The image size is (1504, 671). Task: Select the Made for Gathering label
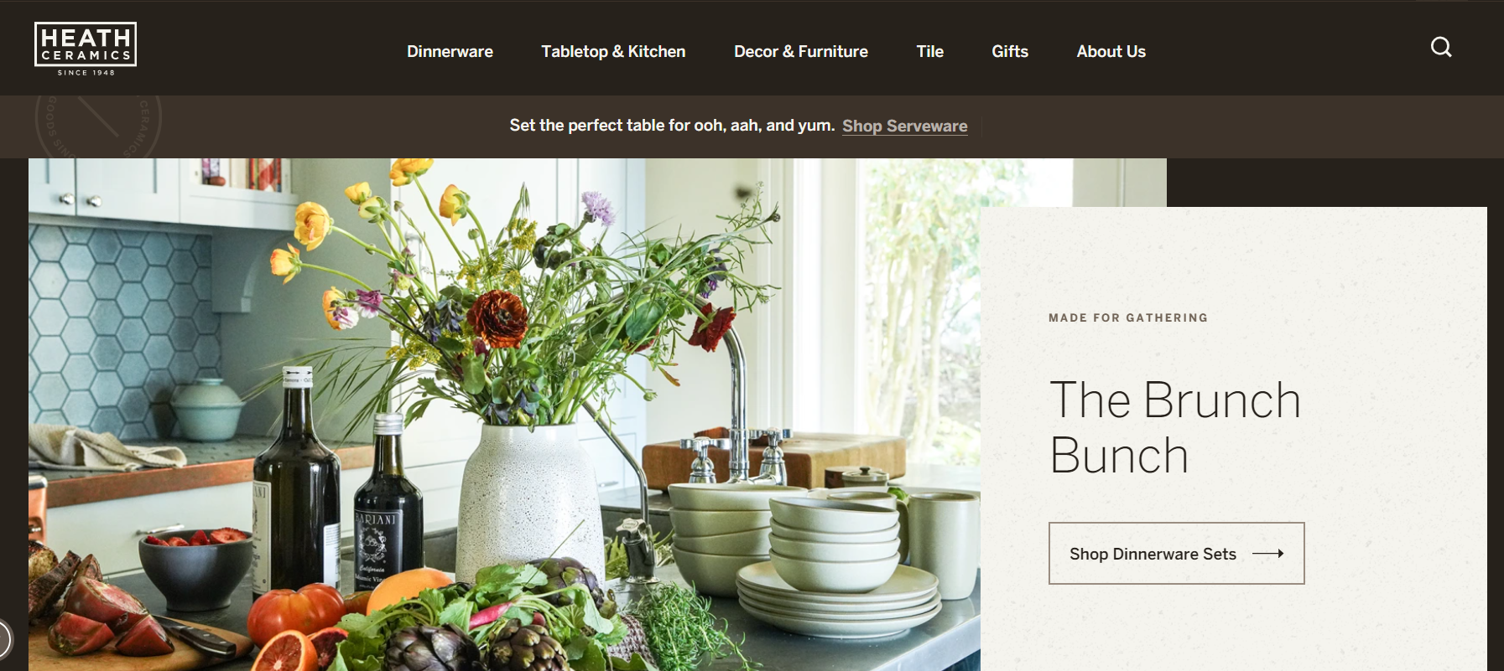pos(1128,317)
